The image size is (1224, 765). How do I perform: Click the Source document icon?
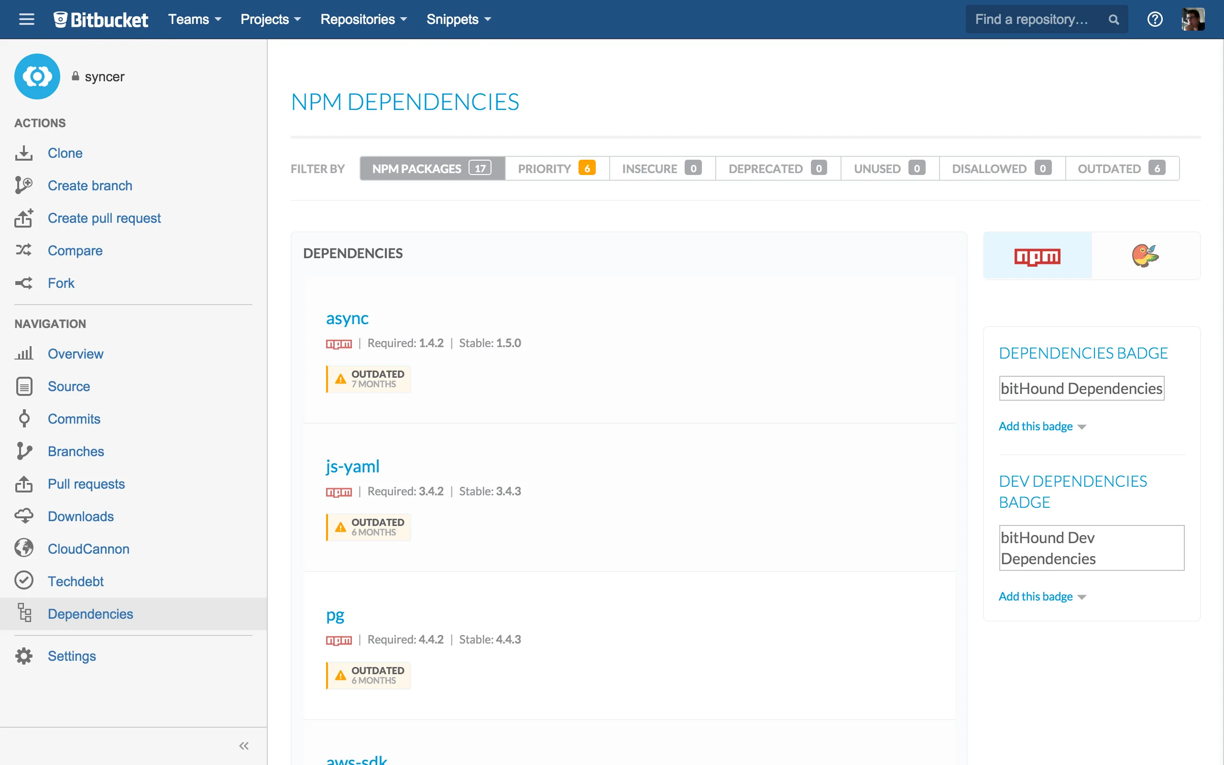(24, 386)
